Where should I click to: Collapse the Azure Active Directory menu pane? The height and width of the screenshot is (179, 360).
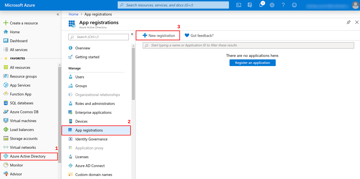tap(132, 34)
